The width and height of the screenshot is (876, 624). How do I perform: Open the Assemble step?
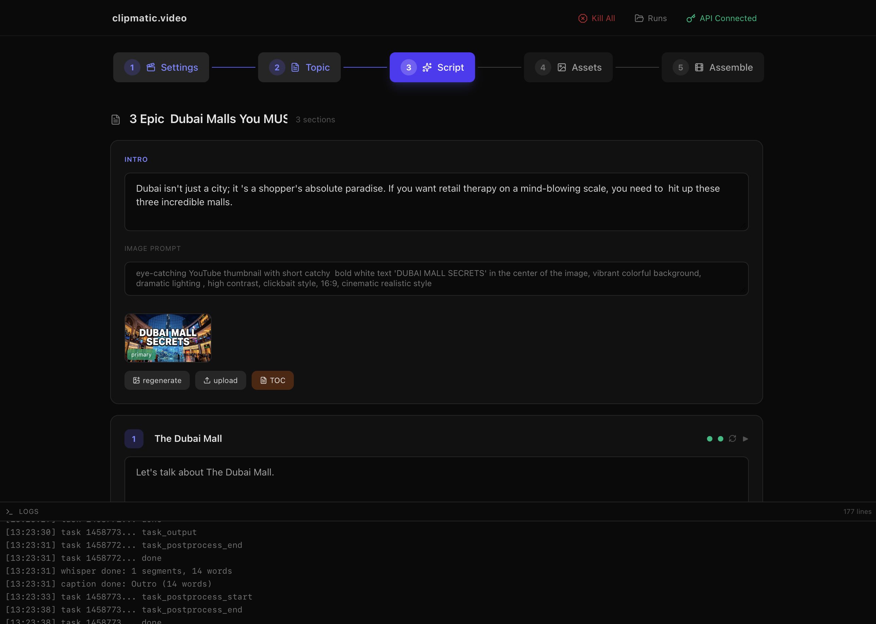[712, 67]
